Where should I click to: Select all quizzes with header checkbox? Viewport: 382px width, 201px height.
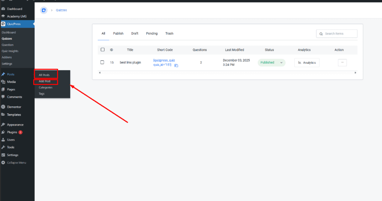point(103,50)
